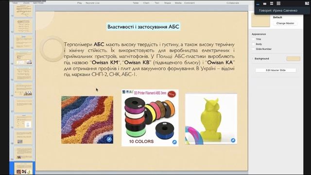The width and height of the screenshot is (311, 175).
Task: Select the yellow 3D-printed owl image
Action: pyautogui.click(x=211, y=119)
